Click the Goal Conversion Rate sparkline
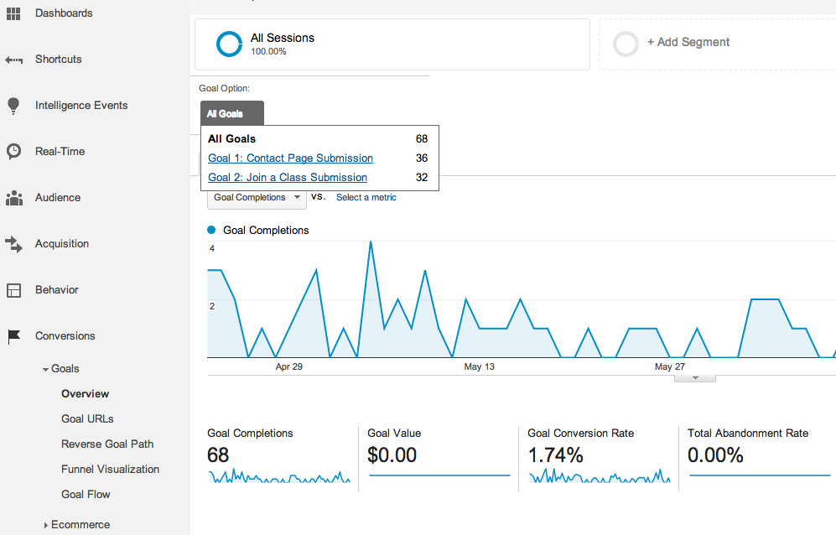 click(x=599, y=477)
